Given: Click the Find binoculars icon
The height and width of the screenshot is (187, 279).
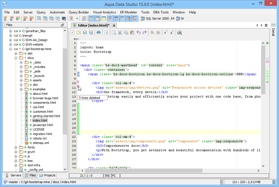Looking at the screenshot, I should [x=152, y=32].
